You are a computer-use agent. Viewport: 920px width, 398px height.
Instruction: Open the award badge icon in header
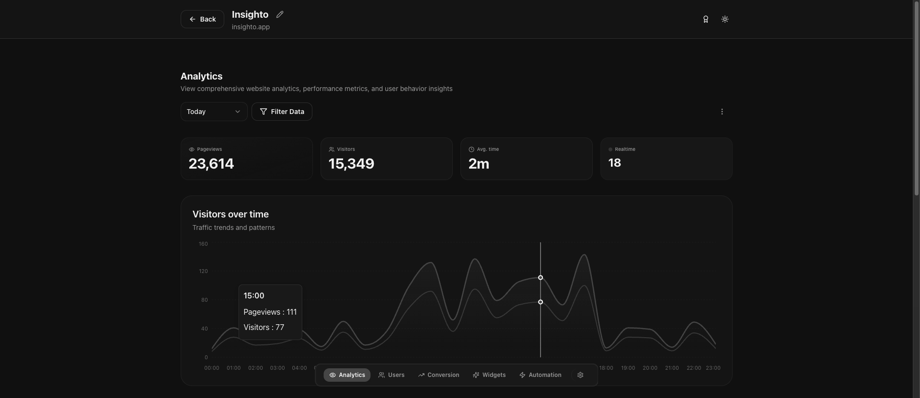[x=705, y=19]
